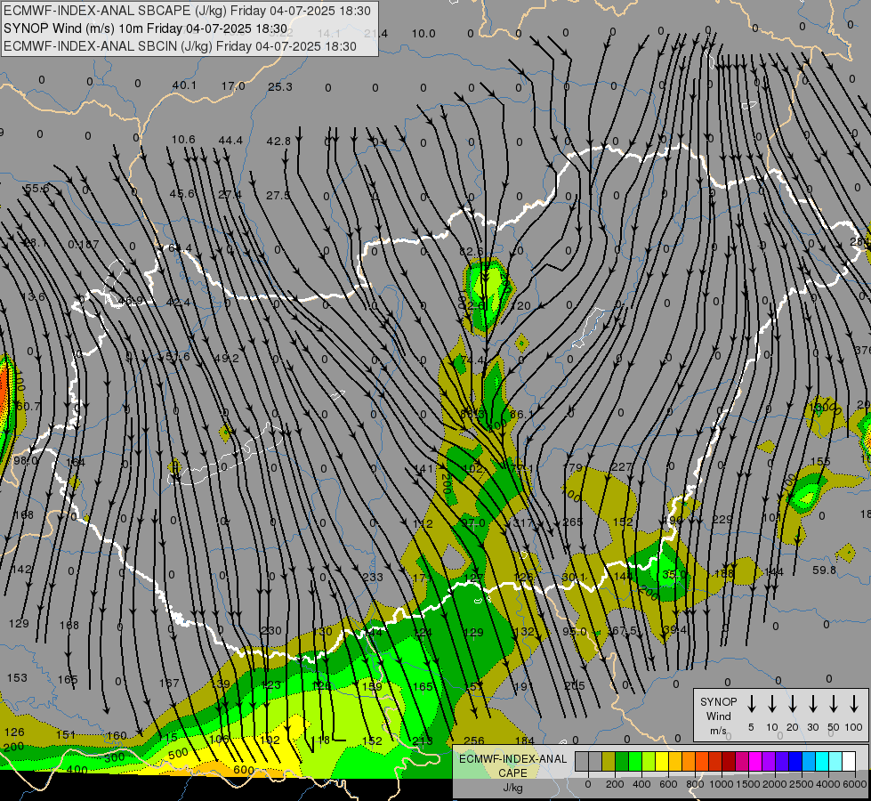This screenshot has width=871, height=801.
Task: Click the map value 45.6
Action: 181,193
